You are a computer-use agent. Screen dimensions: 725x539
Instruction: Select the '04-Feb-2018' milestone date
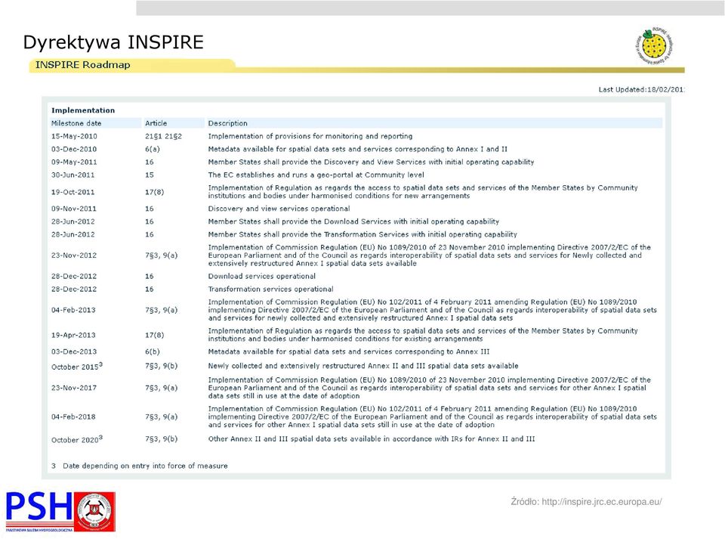click(73, 417)
